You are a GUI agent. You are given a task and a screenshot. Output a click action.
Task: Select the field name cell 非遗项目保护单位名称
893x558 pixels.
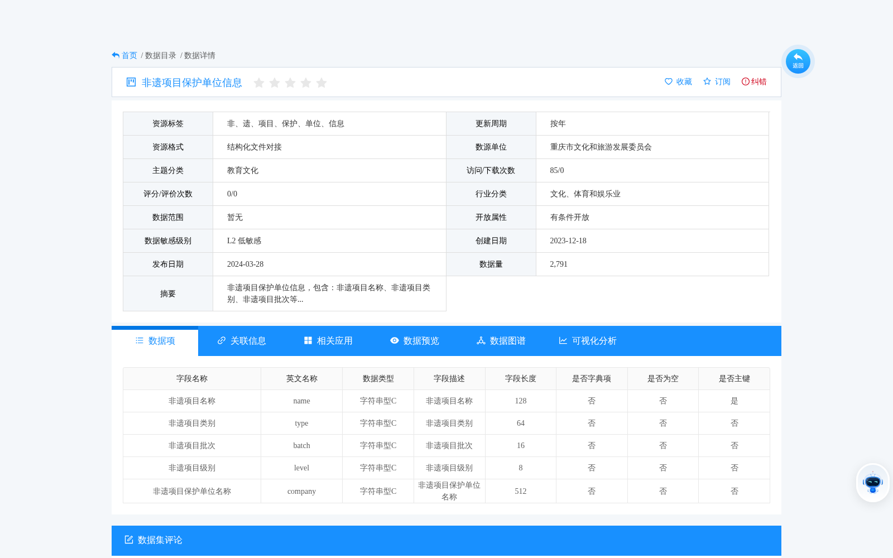click(x=192, y=491)
